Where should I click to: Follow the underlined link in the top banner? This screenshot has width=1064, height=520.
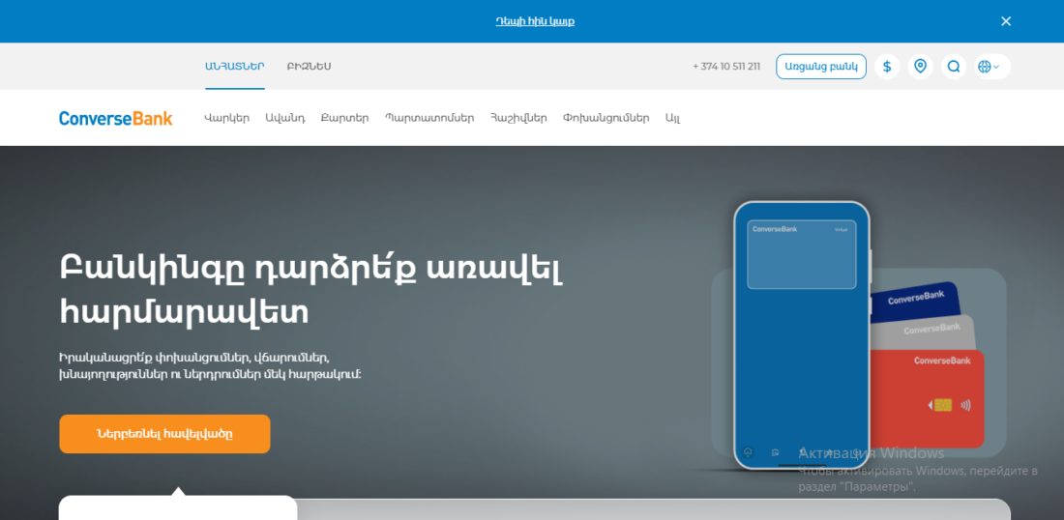click(x=535, y=21)
